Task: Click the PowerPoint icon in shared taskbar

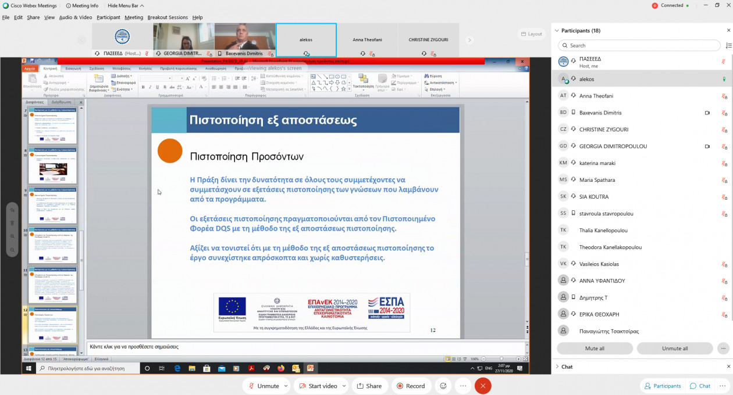Action: (311, 368)
